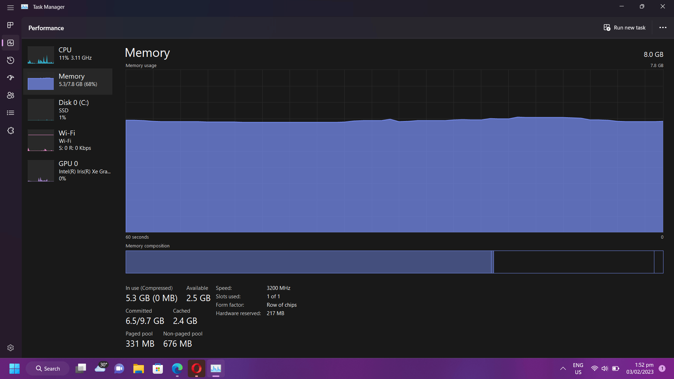Select the Wi-Fi performance item
The height and width of the screenshot is (379, 674).
(x=68, y=140)
